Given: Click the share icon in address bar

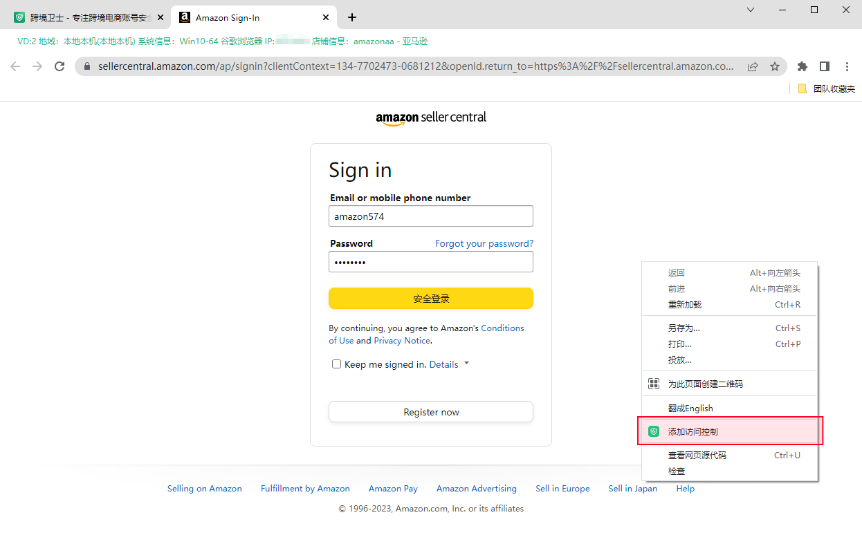Looking at the screenshot, I should click(x=753, y=66).
